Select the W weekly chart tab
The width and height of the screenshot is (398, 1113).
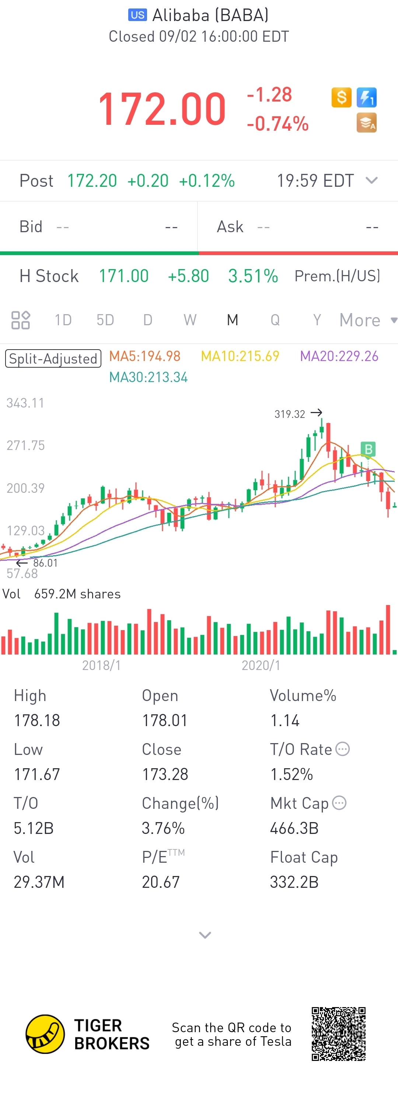[190, 320]
